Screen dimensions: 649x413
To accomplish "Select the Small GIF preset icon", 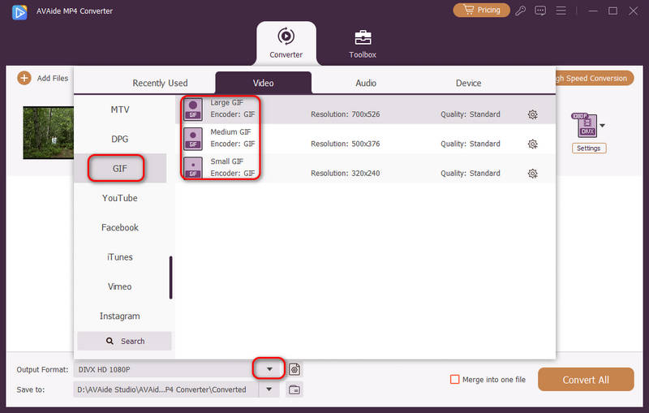I will tap(193, 168).
